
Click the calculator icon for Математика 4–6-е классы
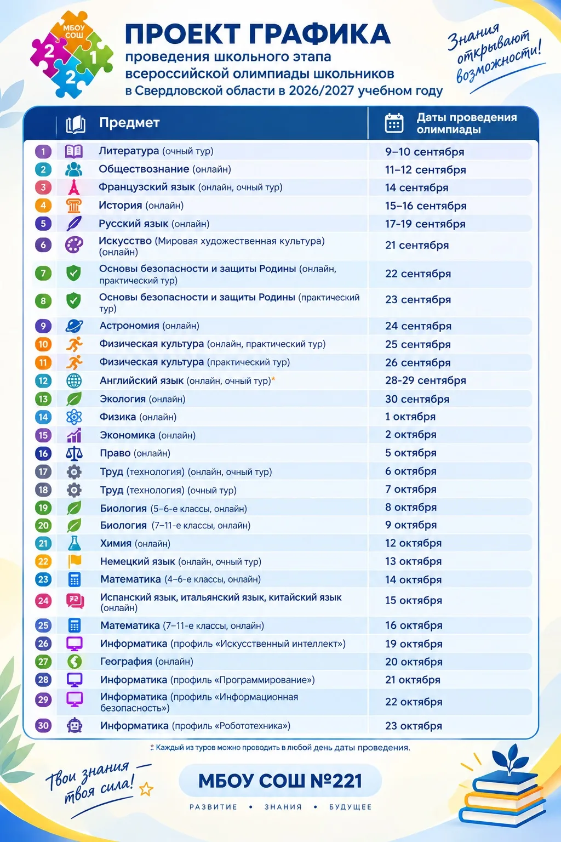click(x=74, y=579)
